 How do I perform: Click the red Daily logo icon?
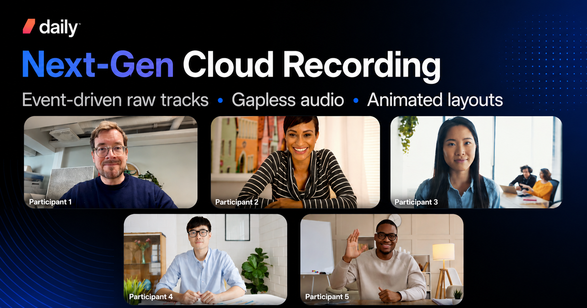29,26
